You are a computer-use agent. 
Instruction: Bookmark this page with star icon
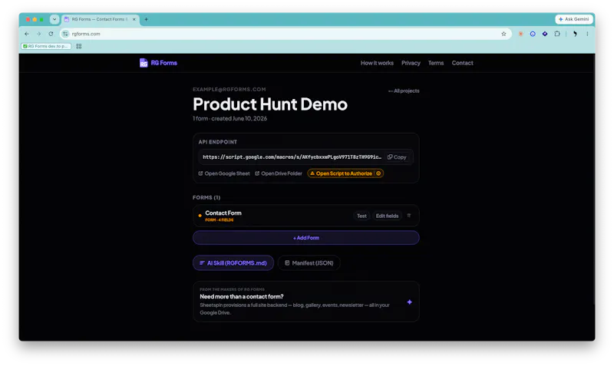(503, 34)
